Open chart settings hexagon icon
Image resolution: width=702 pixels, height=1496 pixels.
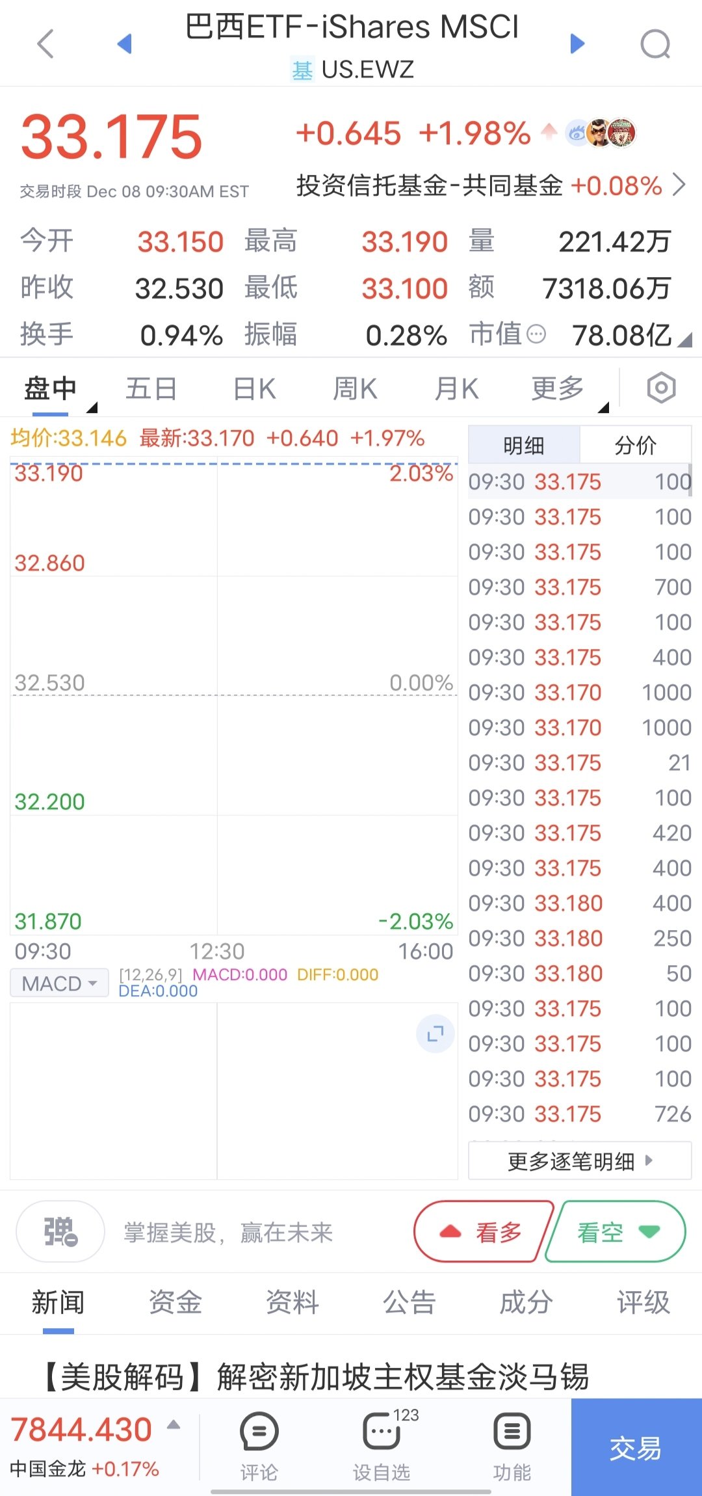pos(661,388)
